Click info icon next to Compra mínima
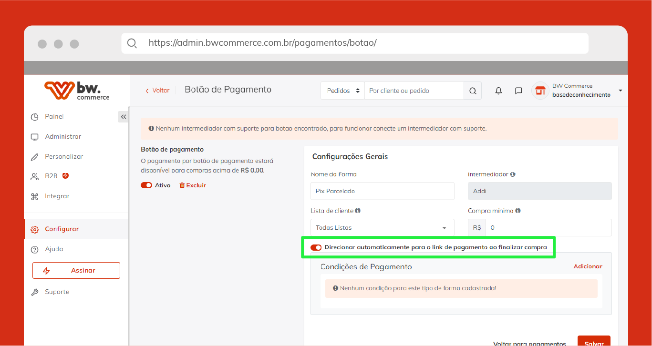652x346 pixels. (x=518, y=211)
